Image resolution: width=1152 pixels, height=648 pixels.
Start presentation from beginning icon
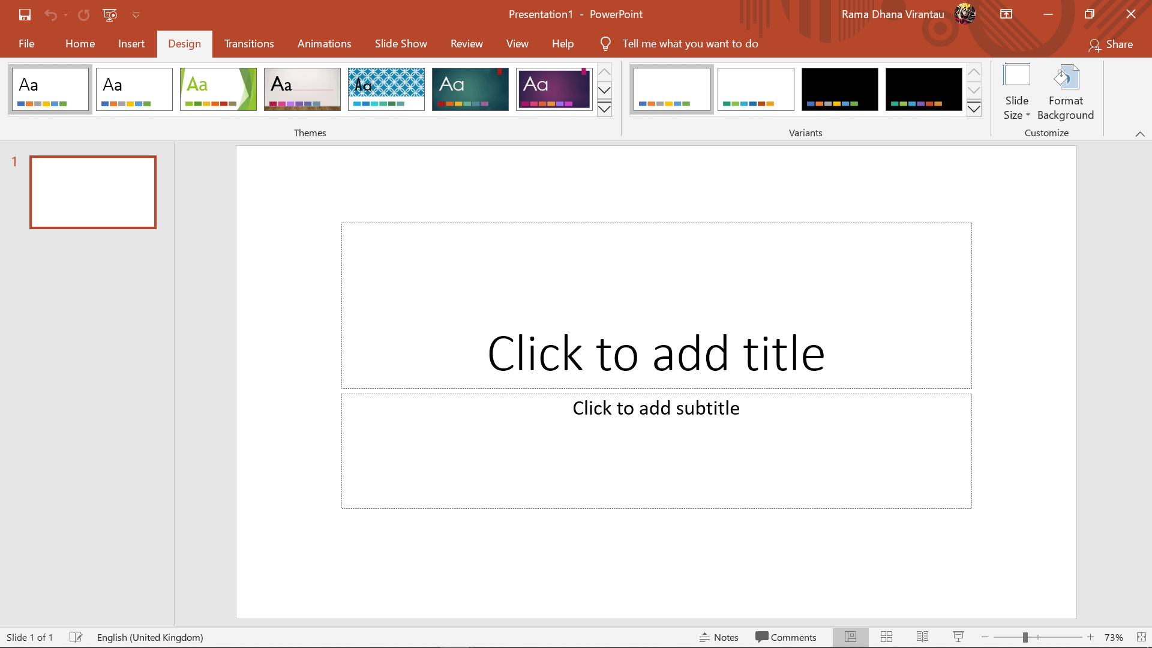[x=110, y=14]
